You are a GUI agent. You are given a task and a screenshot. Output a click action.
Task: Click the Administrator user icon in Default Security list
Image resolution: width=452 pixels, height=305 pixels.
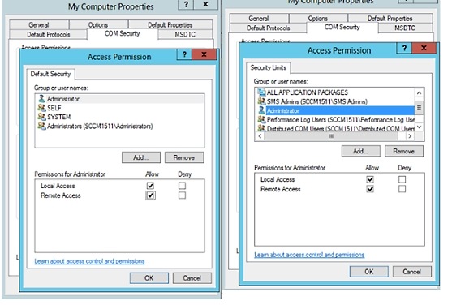click(41, 99)
